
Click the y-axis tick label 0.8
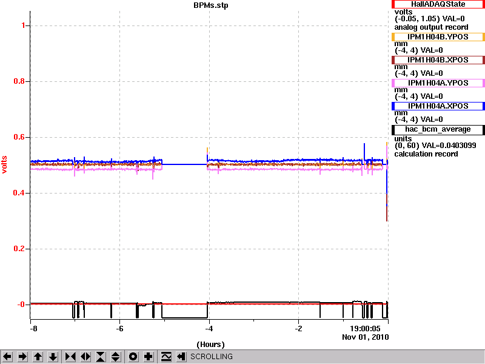coord(19,81)
